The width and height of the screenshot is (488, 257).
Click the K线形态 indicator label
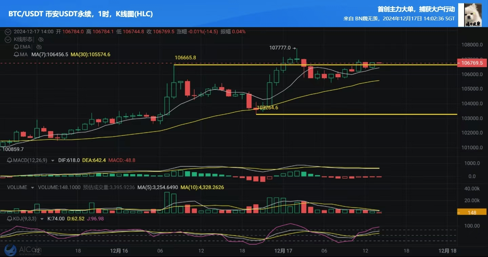point(23,39)
